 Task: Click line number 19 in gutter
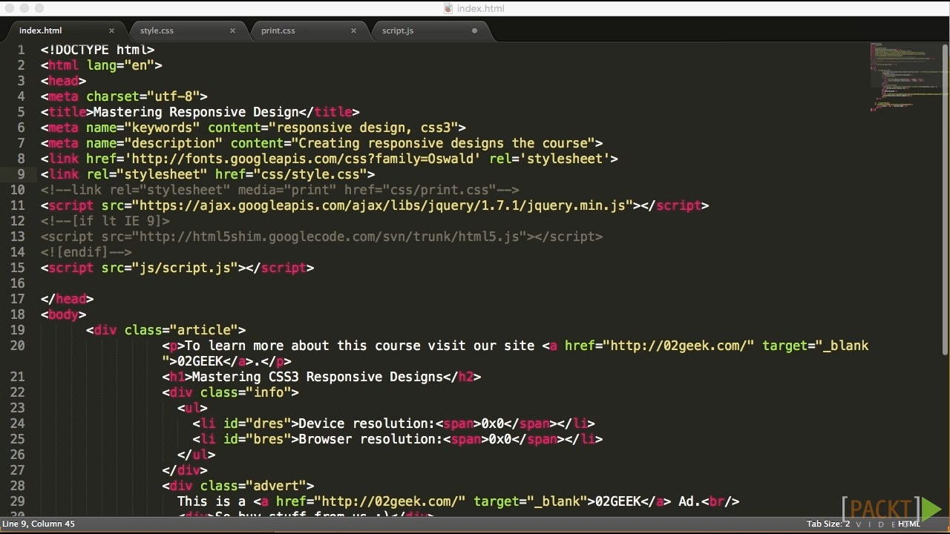coord(18,330)
